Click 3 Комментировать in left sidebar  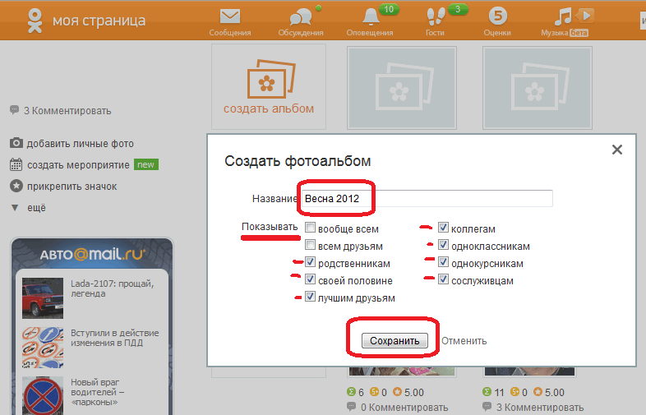tap(67, 111)
